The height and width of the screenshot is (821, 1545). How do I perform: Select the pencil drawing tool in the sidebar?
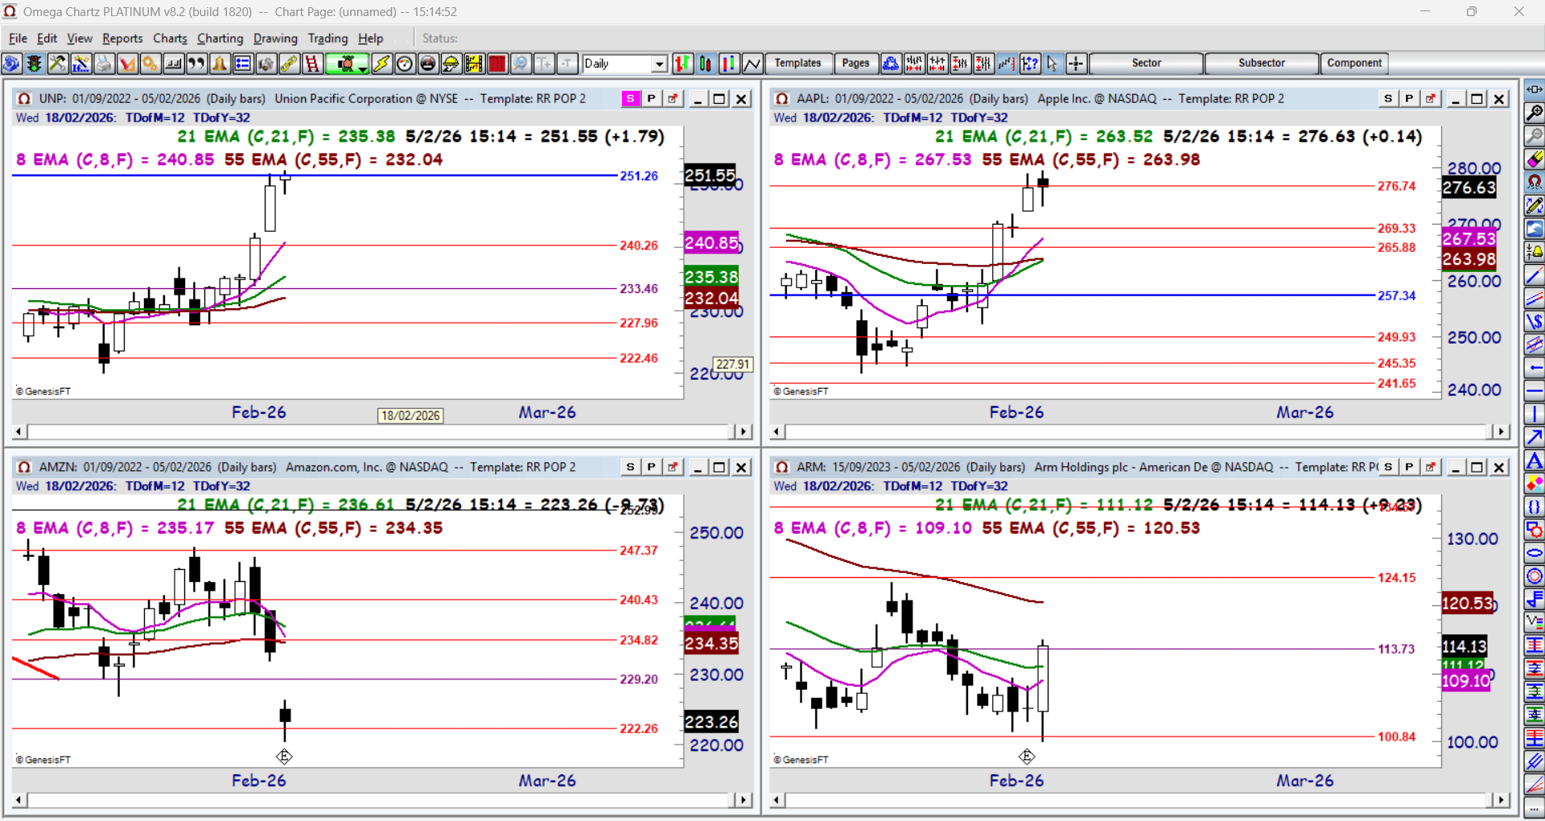click(1535, 206)
